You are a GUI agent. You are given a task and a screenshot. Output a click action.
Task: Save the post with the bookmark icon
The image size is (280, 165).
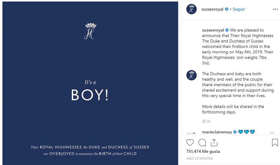click(275, 143)
